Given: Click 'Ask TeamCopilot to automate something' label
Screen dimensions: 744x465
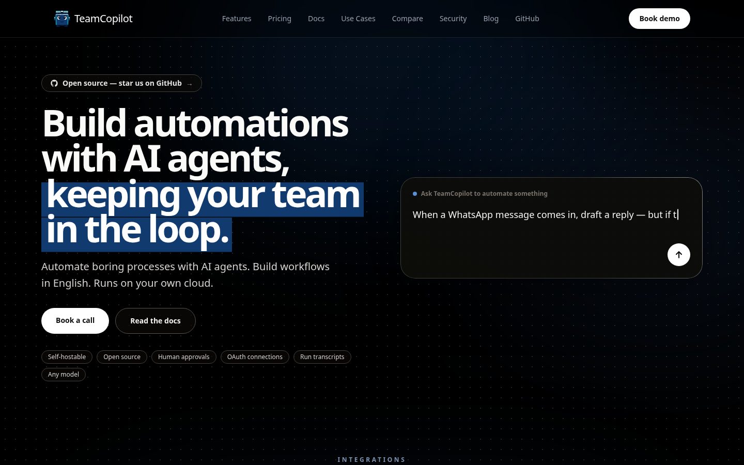Looking at the screenshot, I should coord(484,194).
